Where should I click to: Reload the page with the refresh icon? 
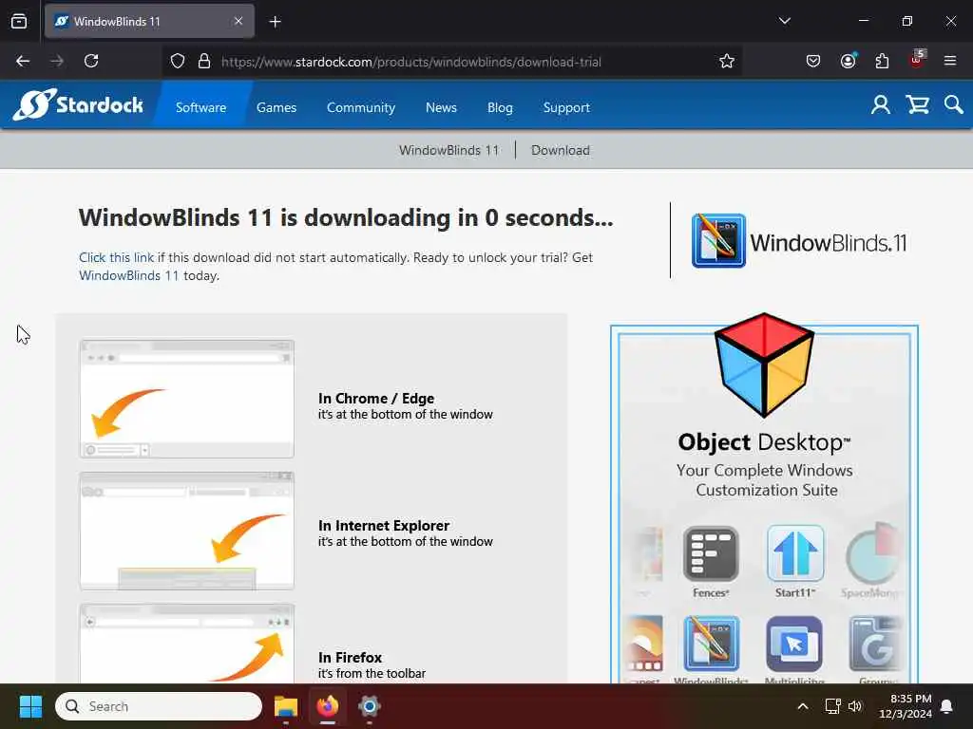coord(91,61)
